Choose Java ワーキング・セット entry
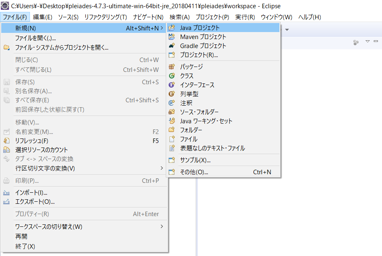The height and width of the screenshot is (256, 382). coord(223,121)
